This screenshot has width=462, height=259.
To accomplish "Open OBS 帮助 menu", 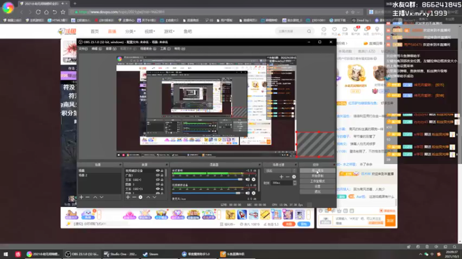I will coord(180,49).
